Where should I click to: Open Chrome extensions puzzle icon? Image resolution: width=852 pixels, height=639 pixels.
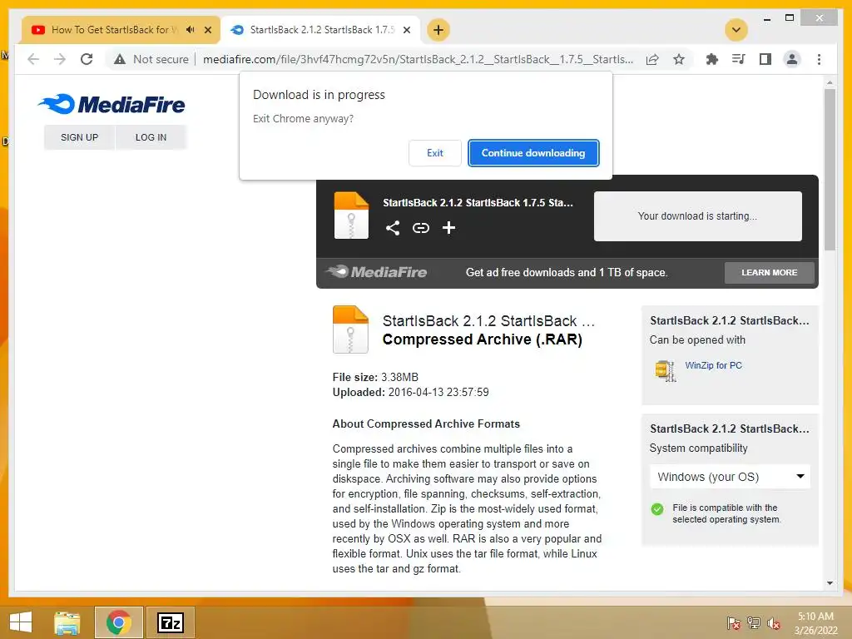click(x=712, y=59)
